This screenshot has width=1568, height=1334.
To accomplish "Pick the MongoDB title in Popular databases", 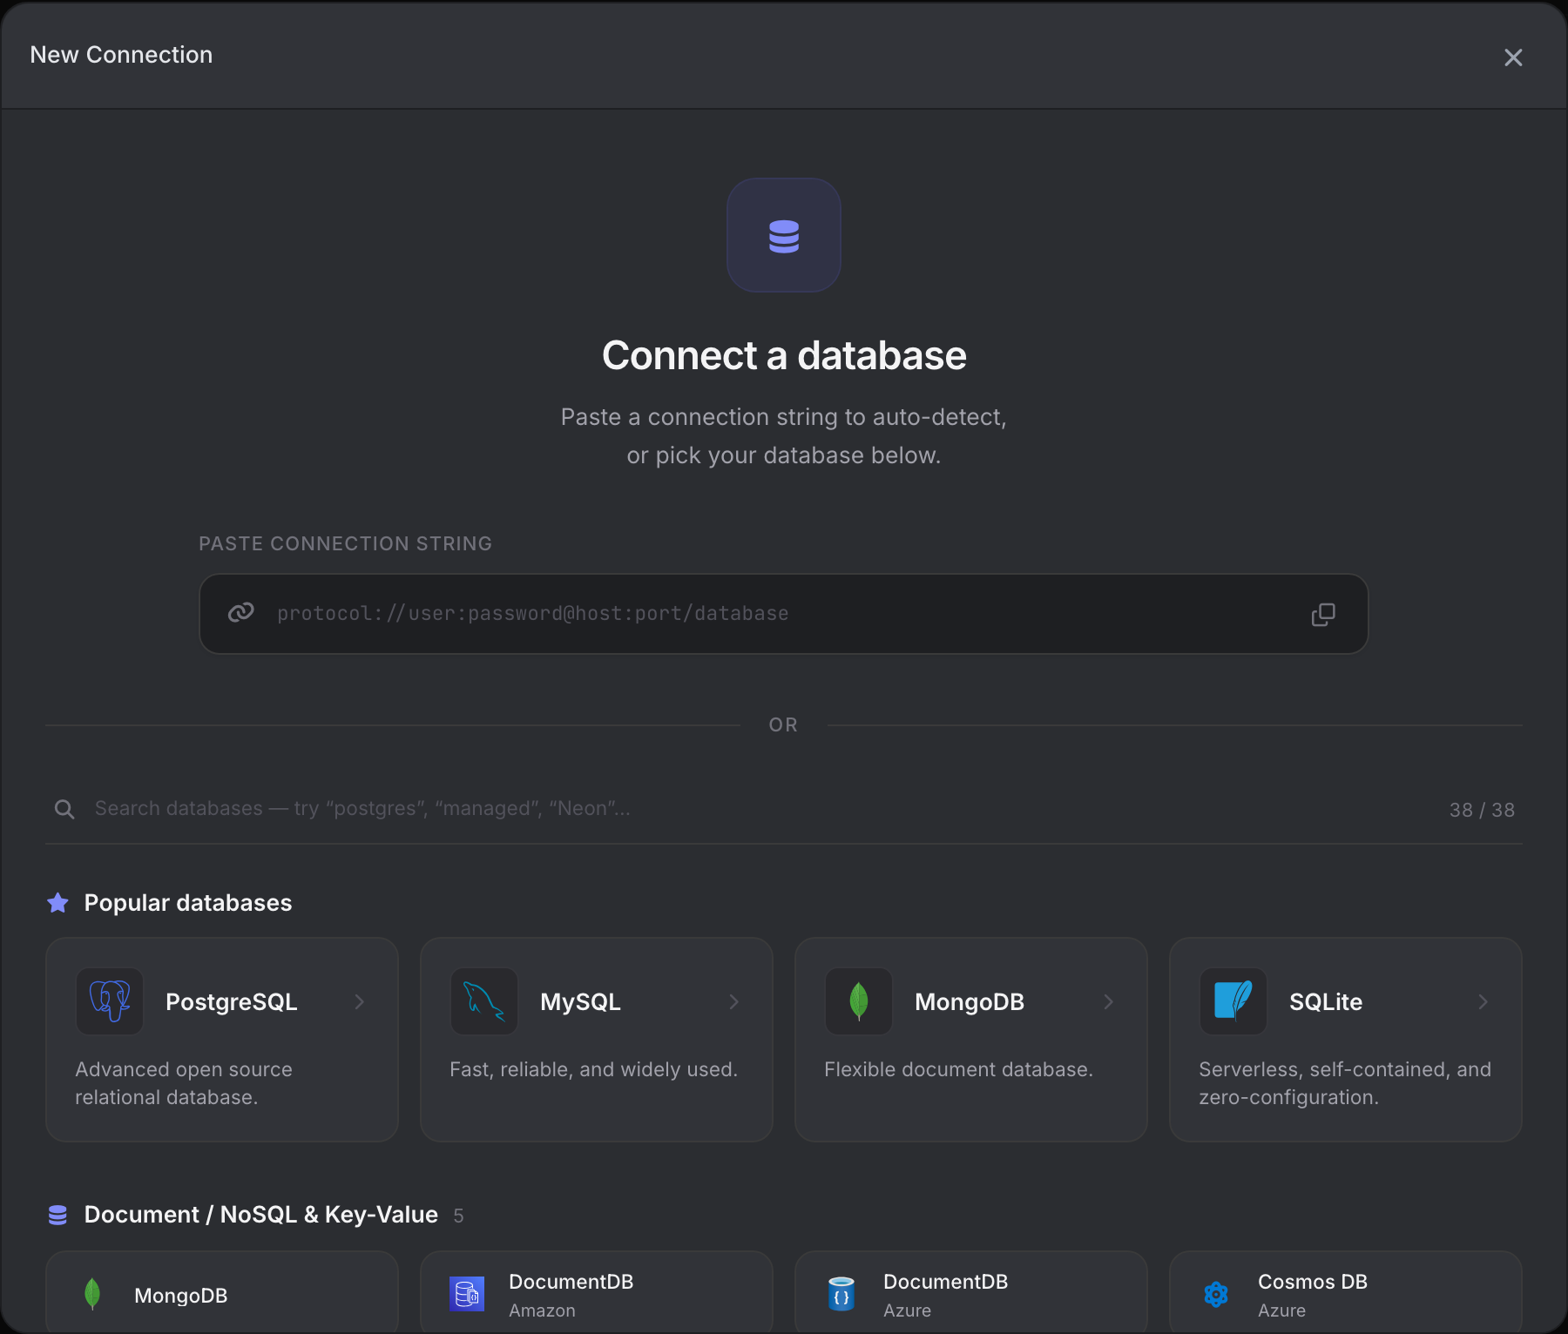I will pyautogui.click(x=970, y=1002).
